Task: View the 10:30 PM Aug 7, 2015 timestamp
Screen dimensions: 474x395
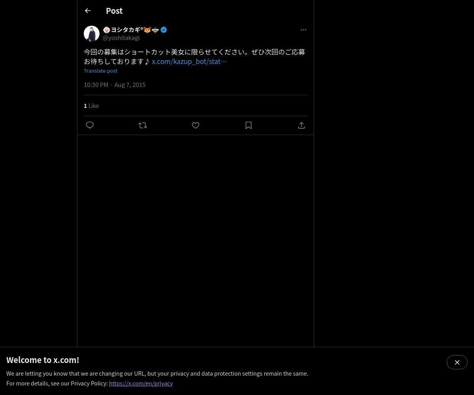Action: point(115,85)
